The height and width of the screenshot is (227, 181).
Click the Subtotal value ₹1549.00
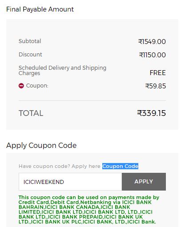[x=152, y=42]
